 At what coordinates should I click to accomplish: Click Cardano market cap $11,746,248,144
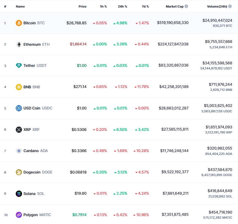174,151
